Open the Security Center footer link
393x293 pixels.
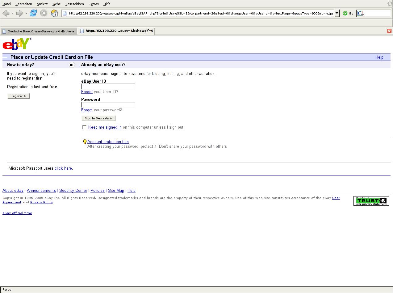click(73, 191)
